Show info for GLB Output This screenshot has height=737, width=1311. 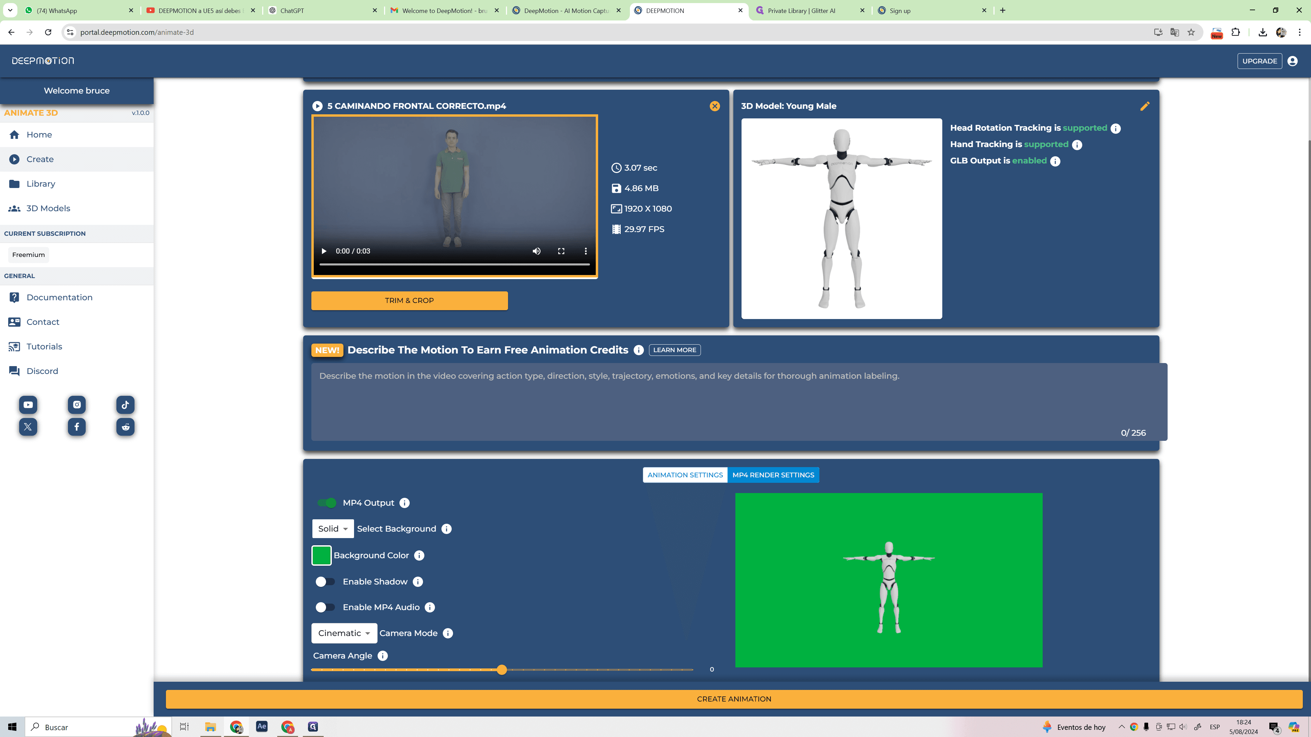pos(1056,161)
